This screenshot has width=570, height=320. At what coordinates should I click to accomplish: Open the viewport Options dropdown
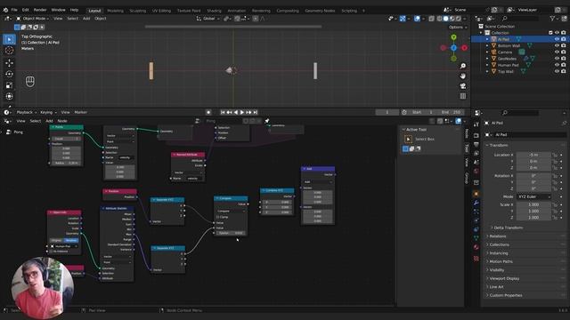(457, 28)
